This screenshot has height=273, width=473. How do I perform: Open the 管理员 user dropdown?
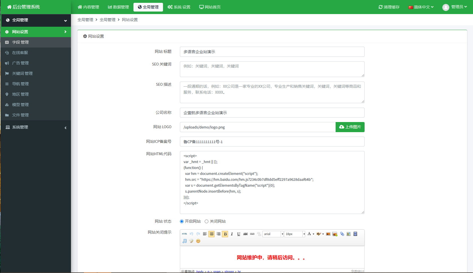click(455, 7)
